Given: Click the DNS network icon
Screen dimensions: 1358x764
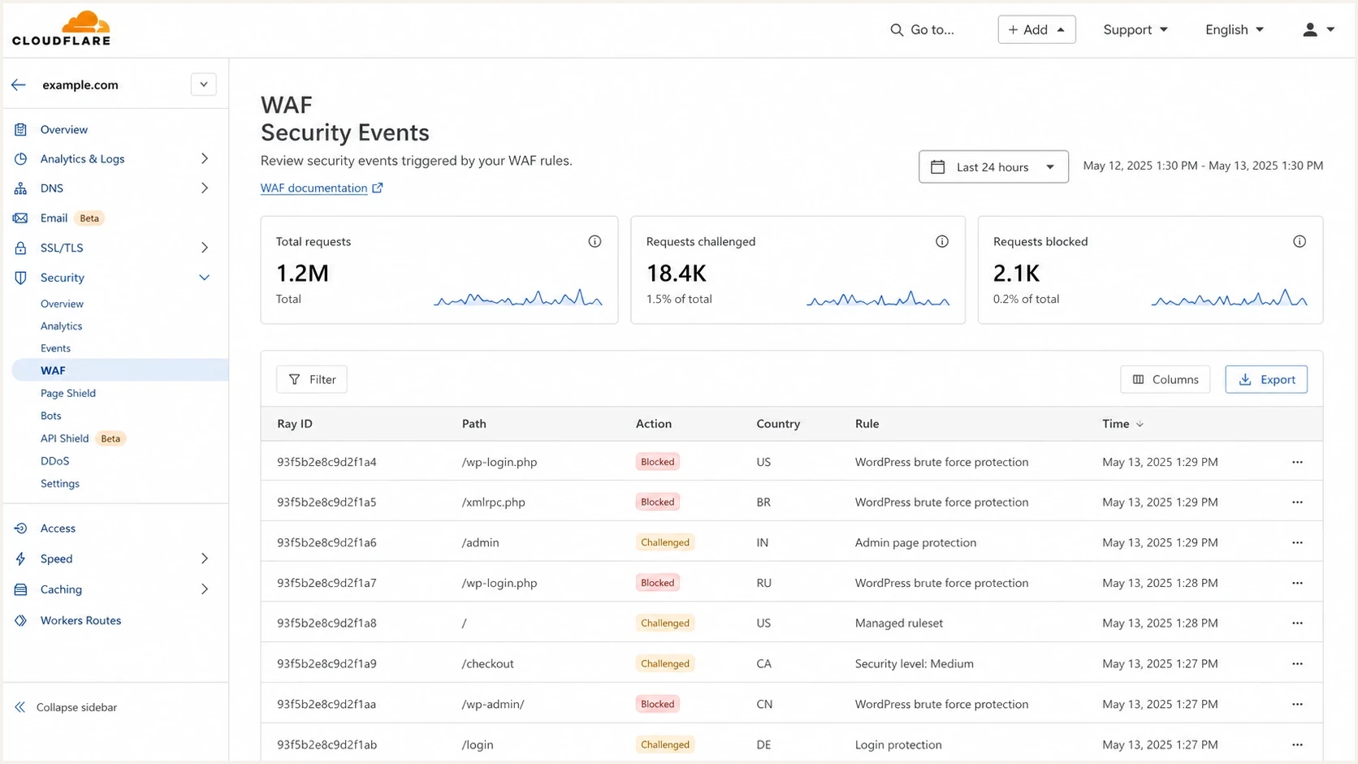Looking at the screenshot, I should (20, 188).
